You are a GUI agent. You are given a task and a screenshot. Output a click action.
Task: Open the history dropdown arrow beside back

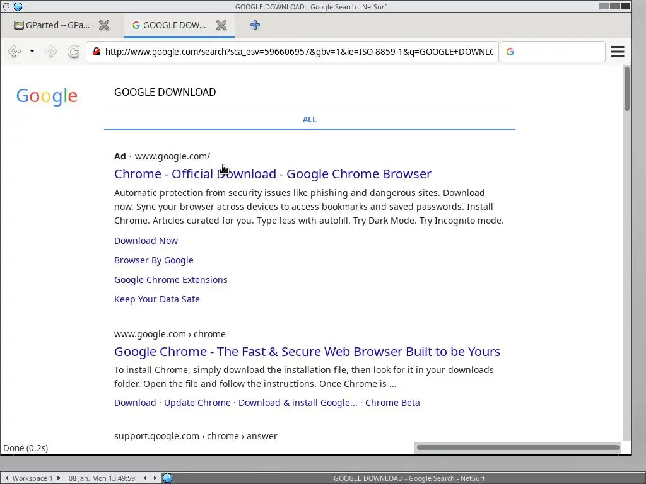(32, 52)
